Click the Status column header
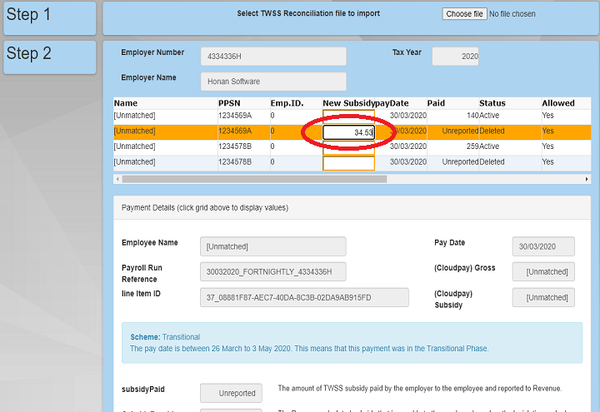 click(x=492, y=103)
